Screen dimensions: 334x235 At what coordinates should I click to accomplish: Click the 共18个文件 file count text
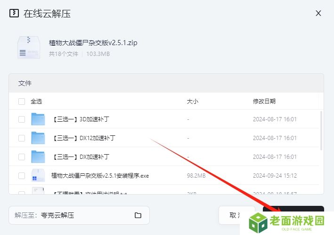tap(64, 54)
